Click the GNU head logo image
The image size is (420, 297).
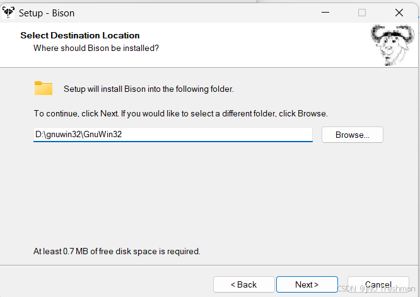[392, 45]
